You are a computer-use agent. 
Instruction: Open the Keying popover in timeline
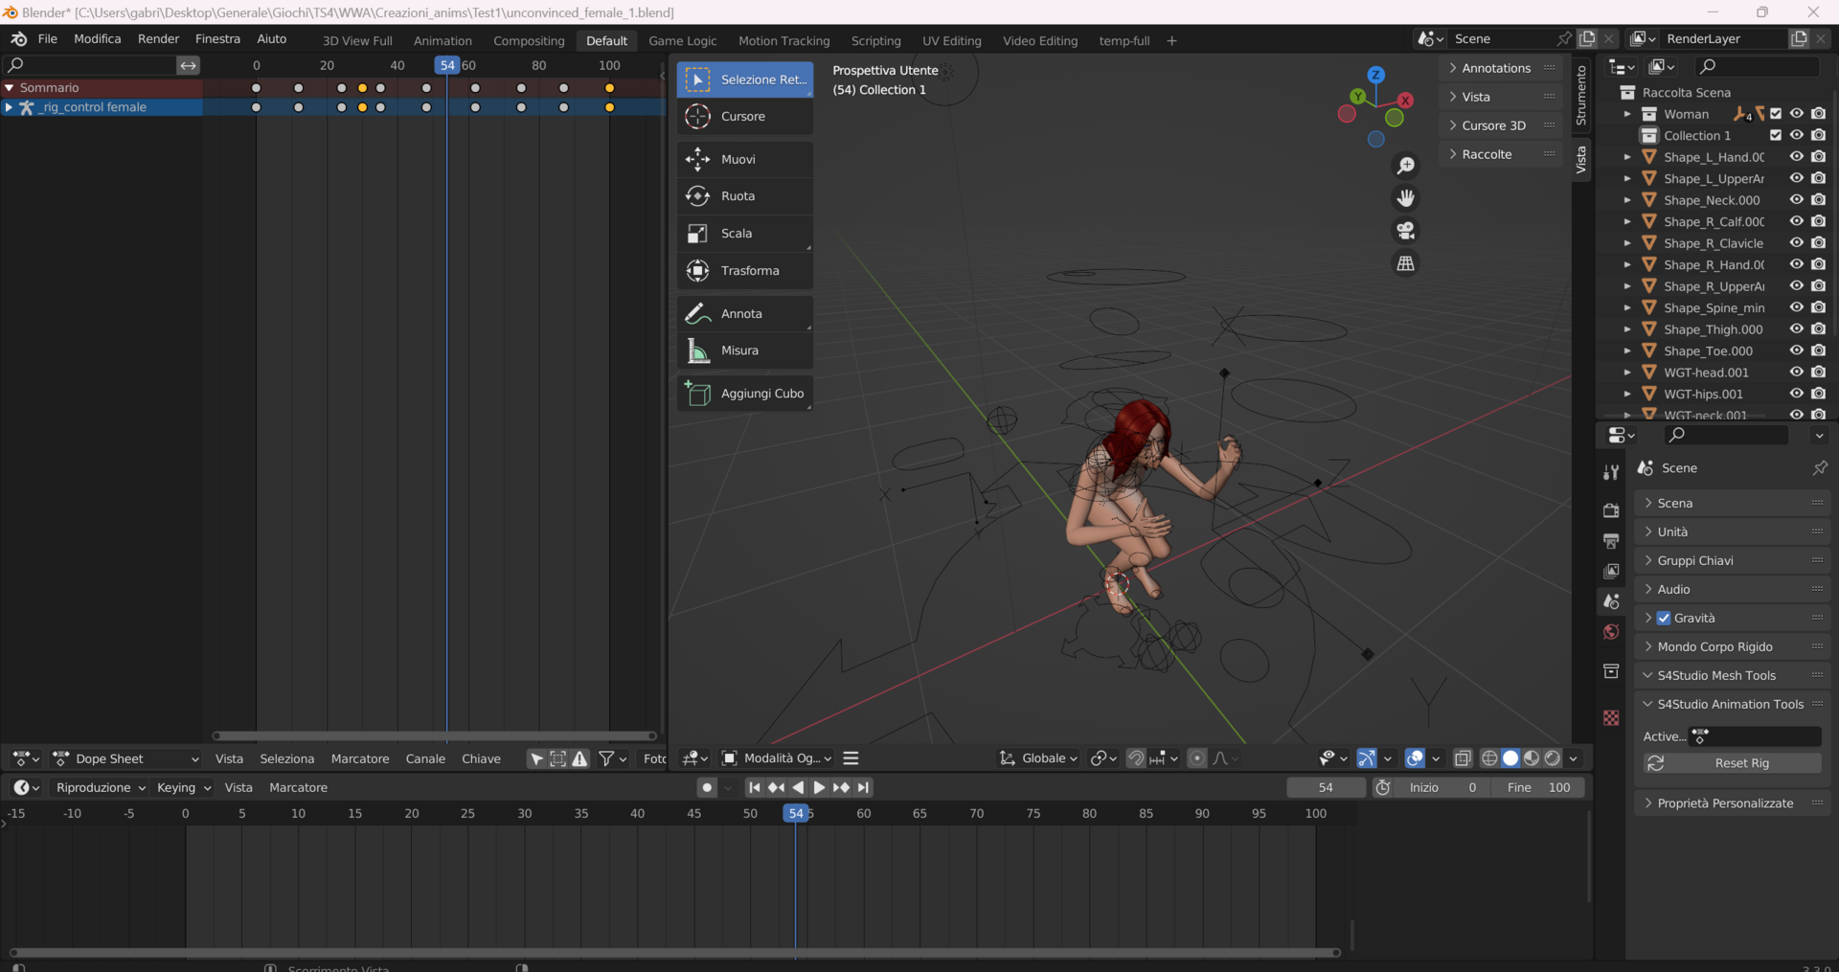point(183,787)
